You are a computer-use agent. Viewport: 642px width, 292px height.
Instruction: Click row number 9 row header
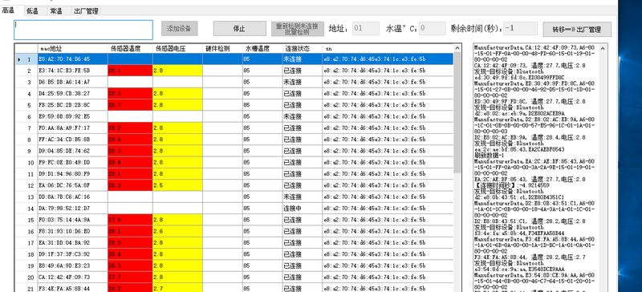(x=26, y=151)
